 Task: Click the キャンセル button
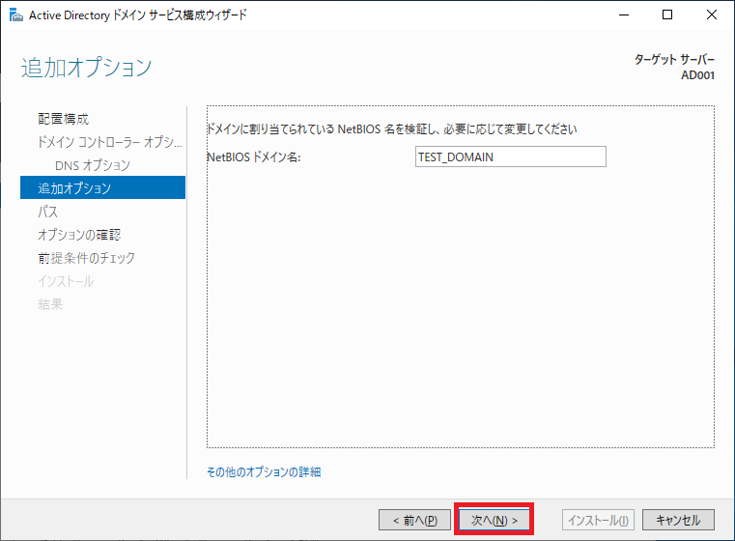pos(678,520)
